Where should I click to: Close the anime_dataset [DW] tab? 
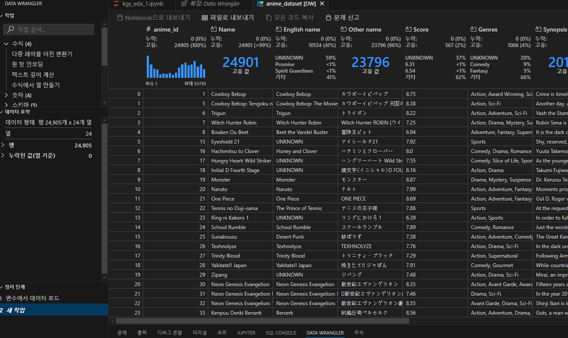coord(323,4)
